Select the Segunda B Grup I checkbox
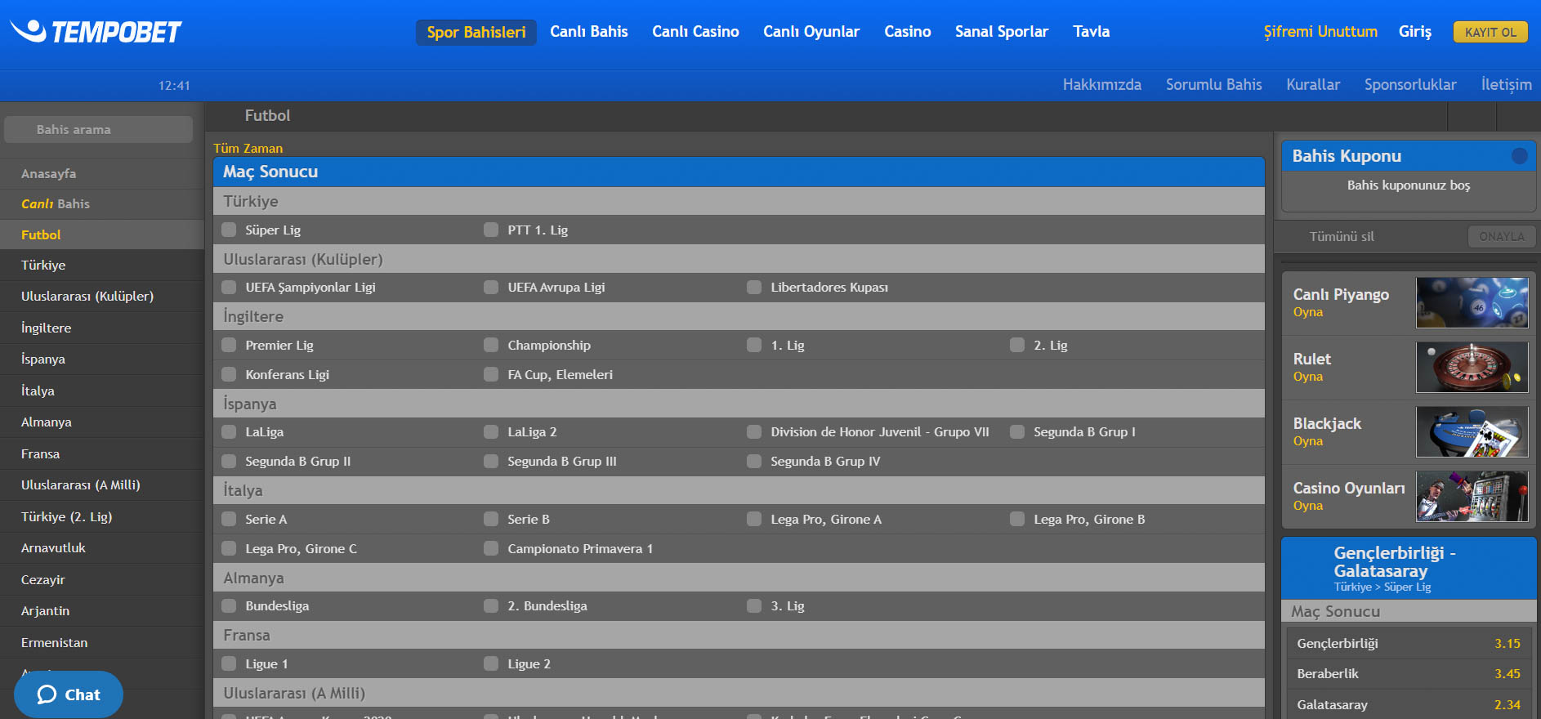 tap(1017, 431)
